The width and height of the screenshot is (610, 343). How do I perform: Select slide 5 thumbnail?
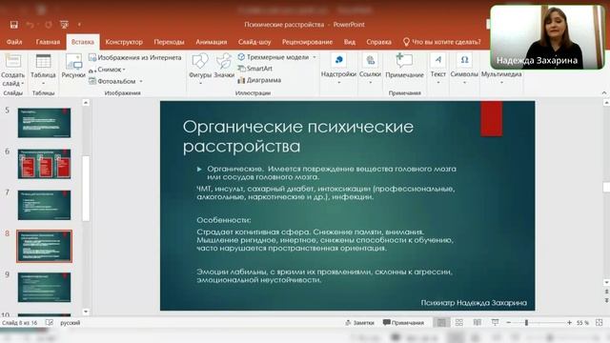(45, 123)
